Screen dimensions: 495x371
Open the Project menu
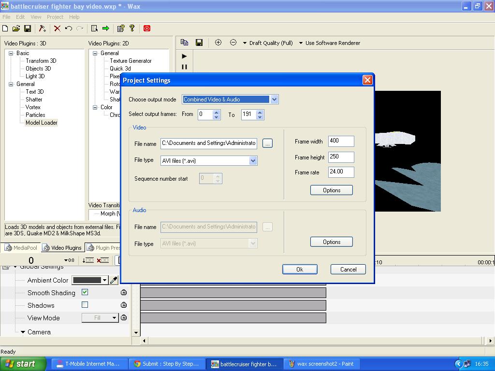[55, 16]
